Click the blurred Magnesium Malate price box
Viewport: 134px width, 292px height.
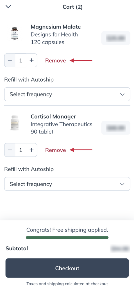pos(116,38)
